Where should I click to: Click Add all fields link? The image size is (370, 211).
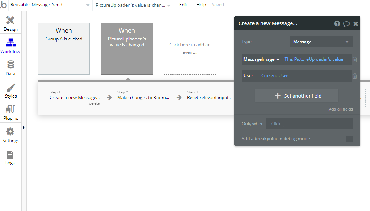click(x=341, y=109)
